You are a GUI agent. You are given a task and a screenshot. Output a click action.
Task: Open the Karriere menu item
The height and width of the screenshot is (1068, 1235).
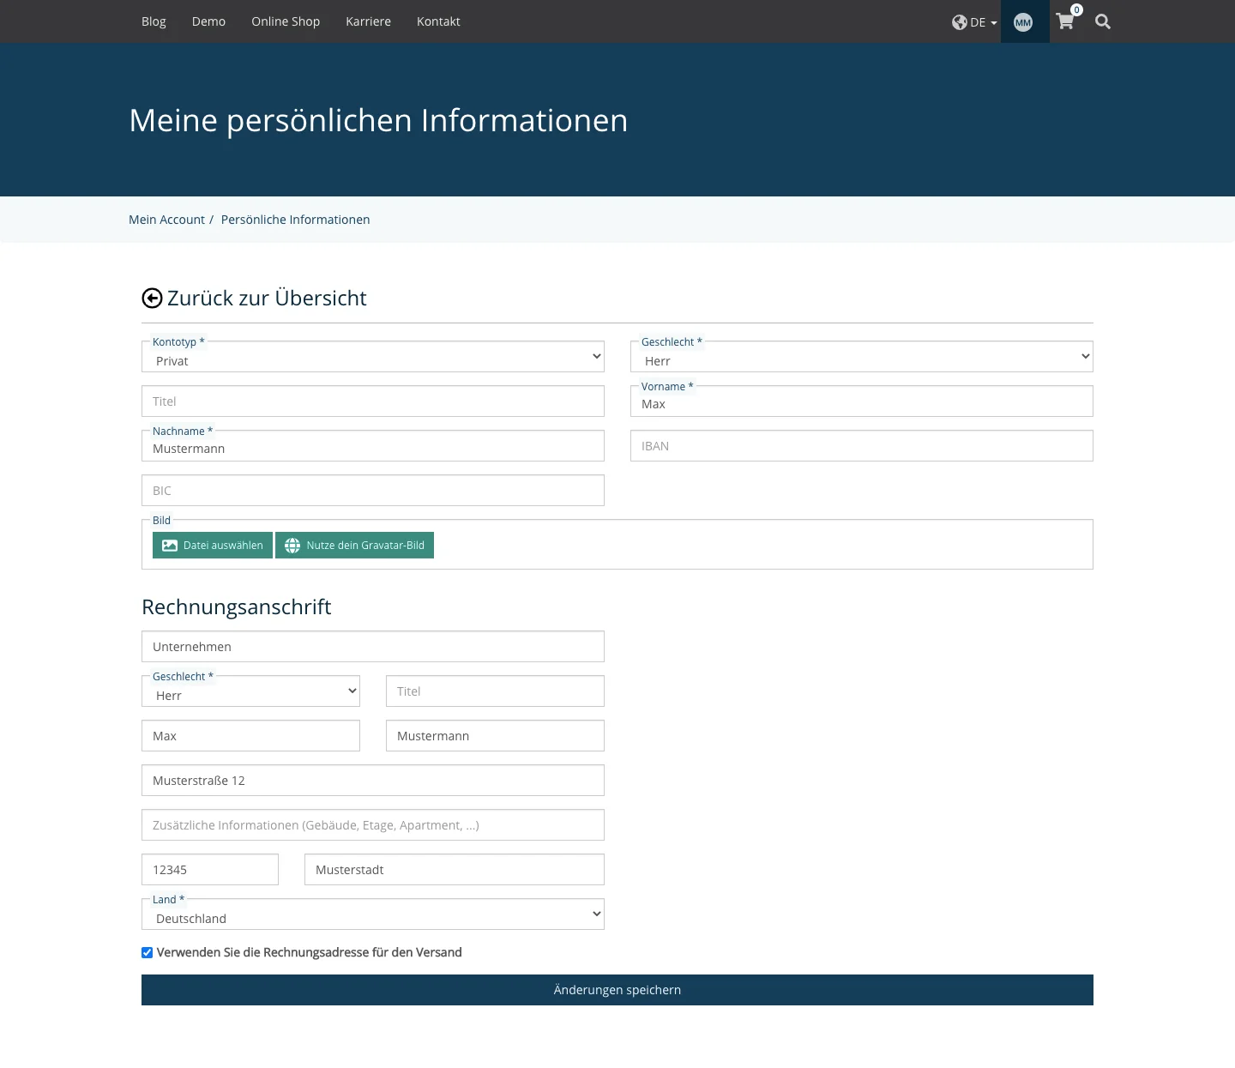(x=368, y=21)
